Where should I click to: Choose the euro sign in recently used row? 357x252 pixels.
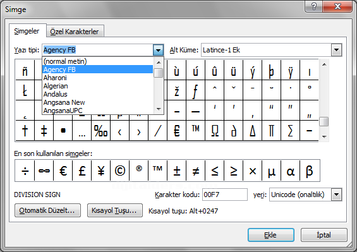63,171
